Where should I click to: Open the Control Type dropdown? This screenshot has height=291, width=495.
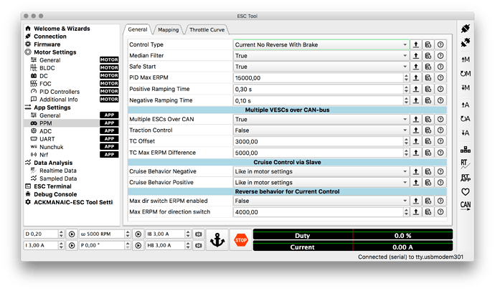pos(321,44)
